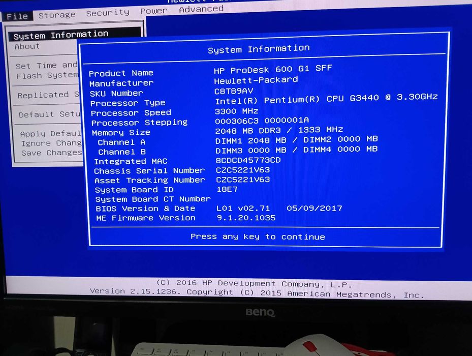Click the Channel A label

121,142
